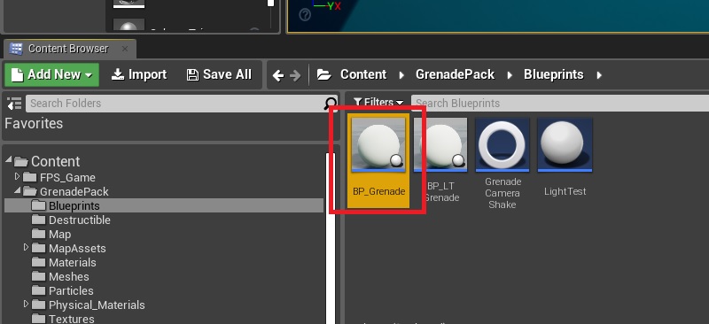Select the Meshes folder
709x324 pixels.
(x=60, y=276)
